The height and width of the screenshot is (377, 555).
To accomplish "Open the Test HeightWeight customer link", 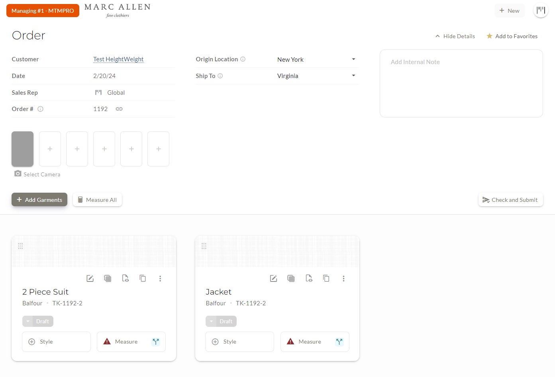I will pyautogui.click(x=118, y=59).
